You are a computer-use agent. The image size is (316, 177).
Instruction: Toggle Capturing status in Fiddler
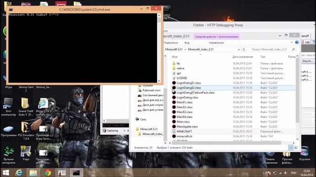coord(111,131)
